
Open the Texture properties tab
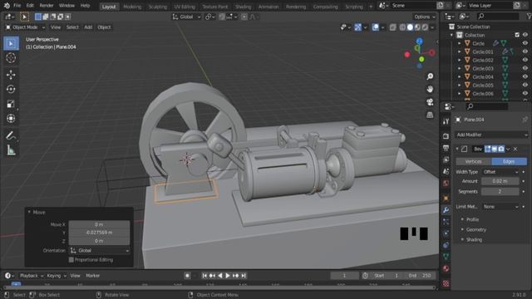446,283
